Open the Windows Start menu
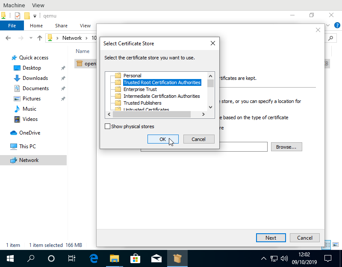 tap(10, 258)
